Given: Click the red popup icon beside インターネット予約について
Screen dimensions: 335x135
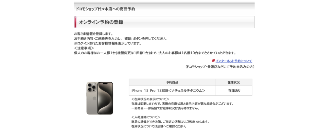Looking at the screenshot, I should point(213,61).
